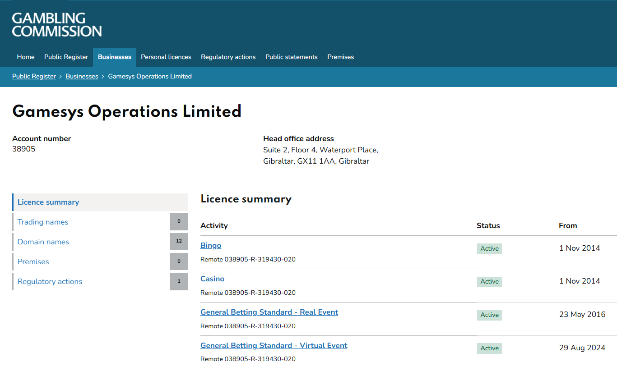Click Public Register breadcrumb link
The height and width of the screenshot is (376, 617).
coord(34,76)
